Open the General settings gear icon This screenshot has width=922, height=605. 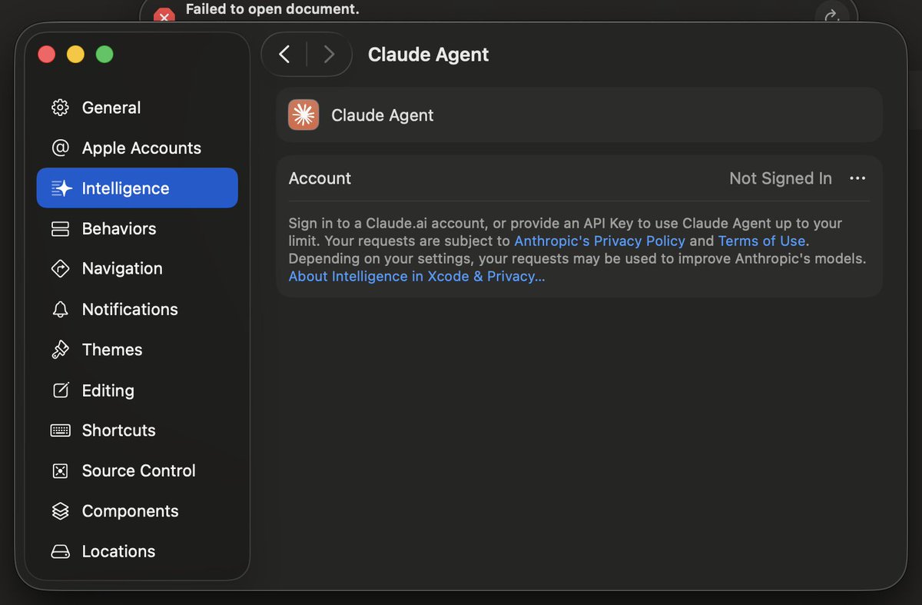point(60,108)
